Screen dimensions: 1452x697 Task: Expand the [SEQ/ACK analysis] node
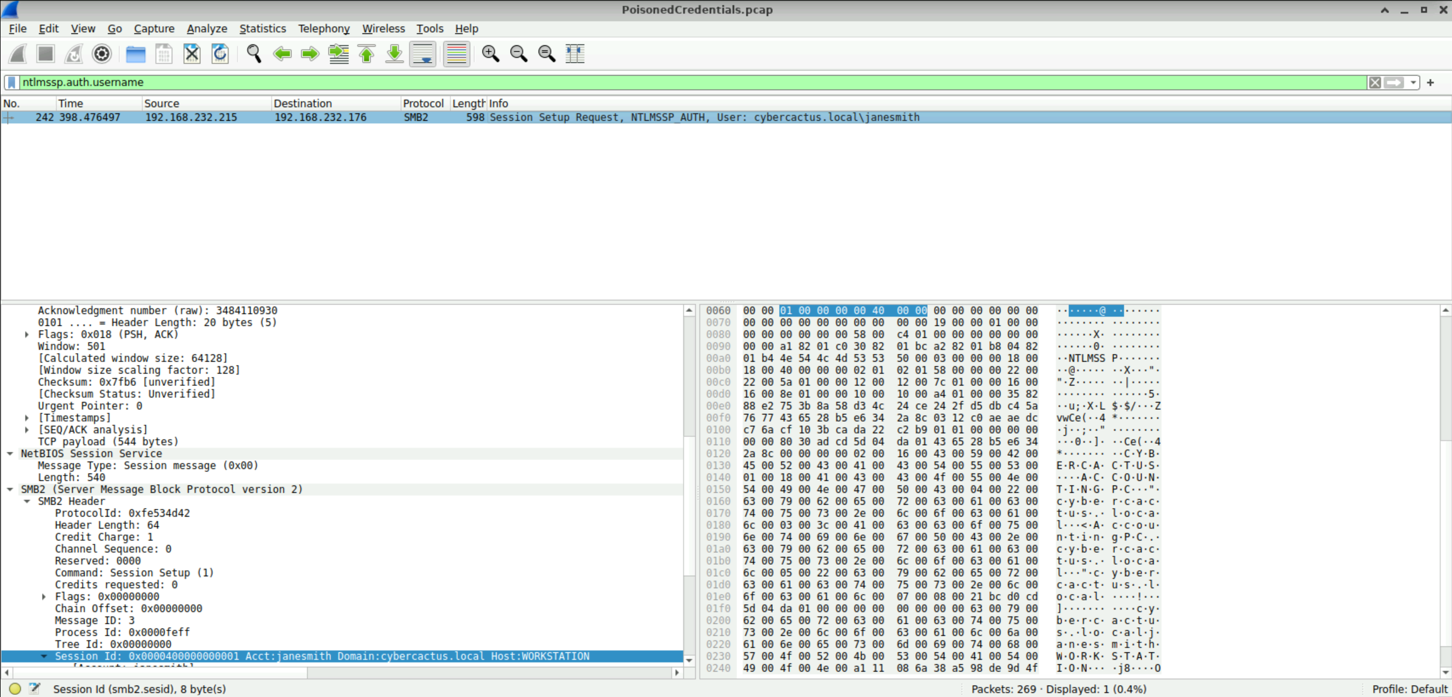click(x=27, y=430)
